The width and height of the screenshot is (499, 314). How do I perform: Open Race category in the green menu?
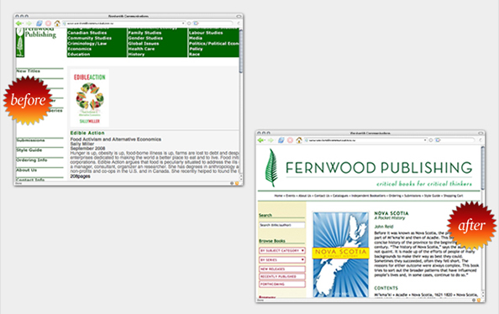pyautogui.click(x=194, y=55)
